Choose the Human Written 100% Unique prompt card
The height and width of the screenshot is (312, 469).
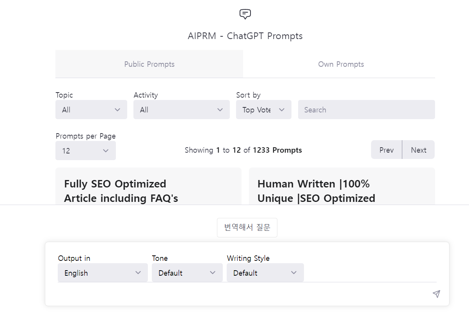pos(342,191)
